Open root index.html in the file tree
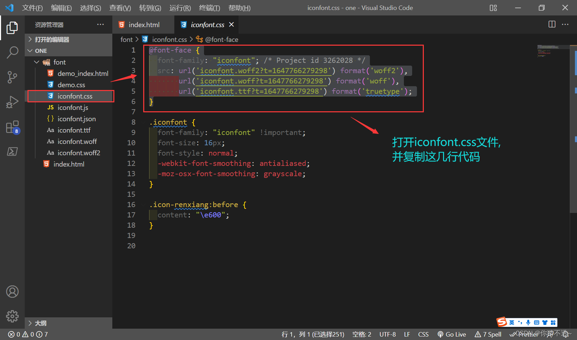The width and height of the screenshot is (577, 340). point(69,164)
